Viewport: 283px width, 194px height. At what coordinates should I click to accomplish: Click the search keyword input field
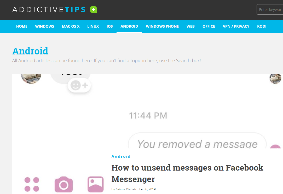pos(270,10)
